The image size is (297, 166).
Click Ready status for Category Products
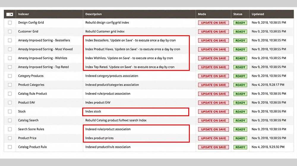click(240, 76)
